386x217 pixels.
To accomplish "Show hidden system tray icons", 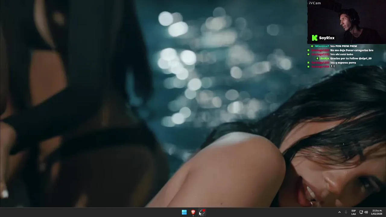I will click(339, 212).
